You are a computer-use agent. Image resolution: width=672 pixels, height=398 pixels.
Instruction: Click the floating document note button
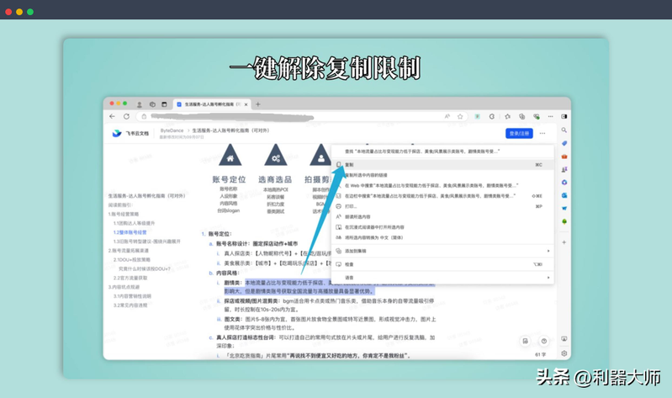[x=525, y=341]
